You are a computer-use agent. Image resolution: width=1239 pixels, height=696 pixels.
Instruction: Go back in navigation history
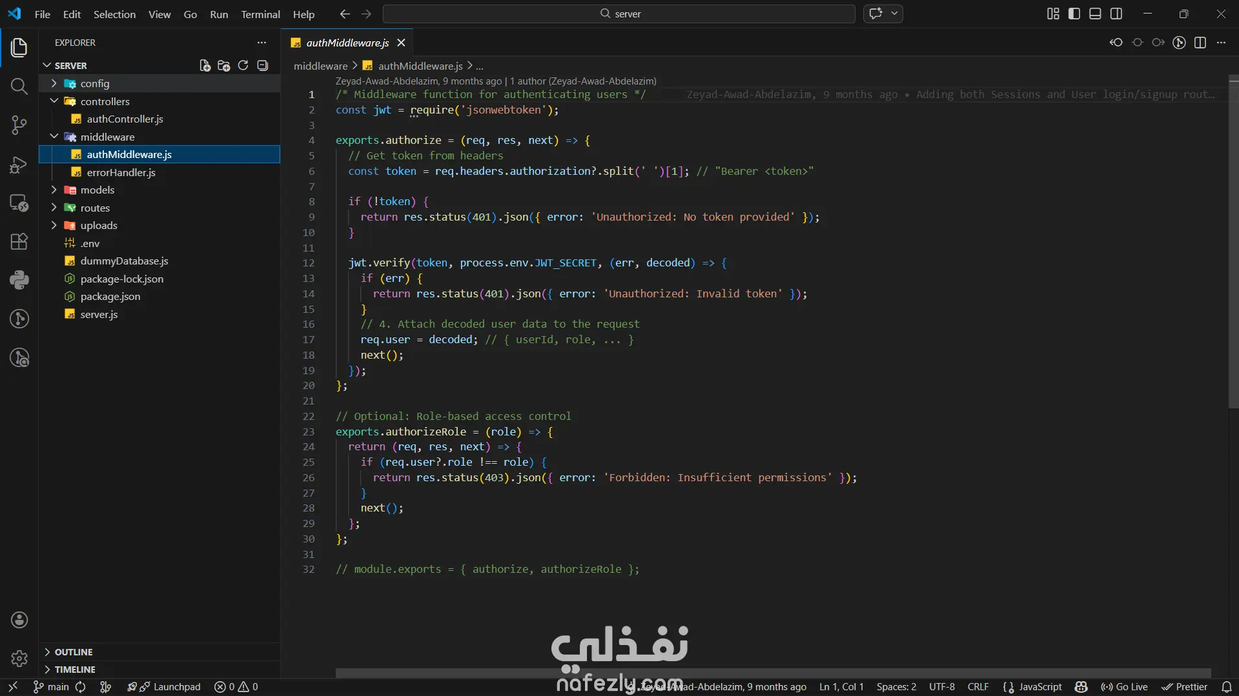[345, 14]
